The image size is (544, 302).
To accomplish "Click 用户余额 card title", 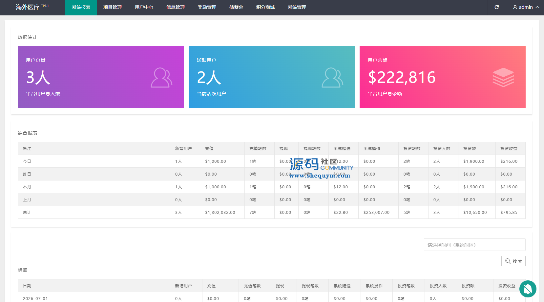I will 377,60.
